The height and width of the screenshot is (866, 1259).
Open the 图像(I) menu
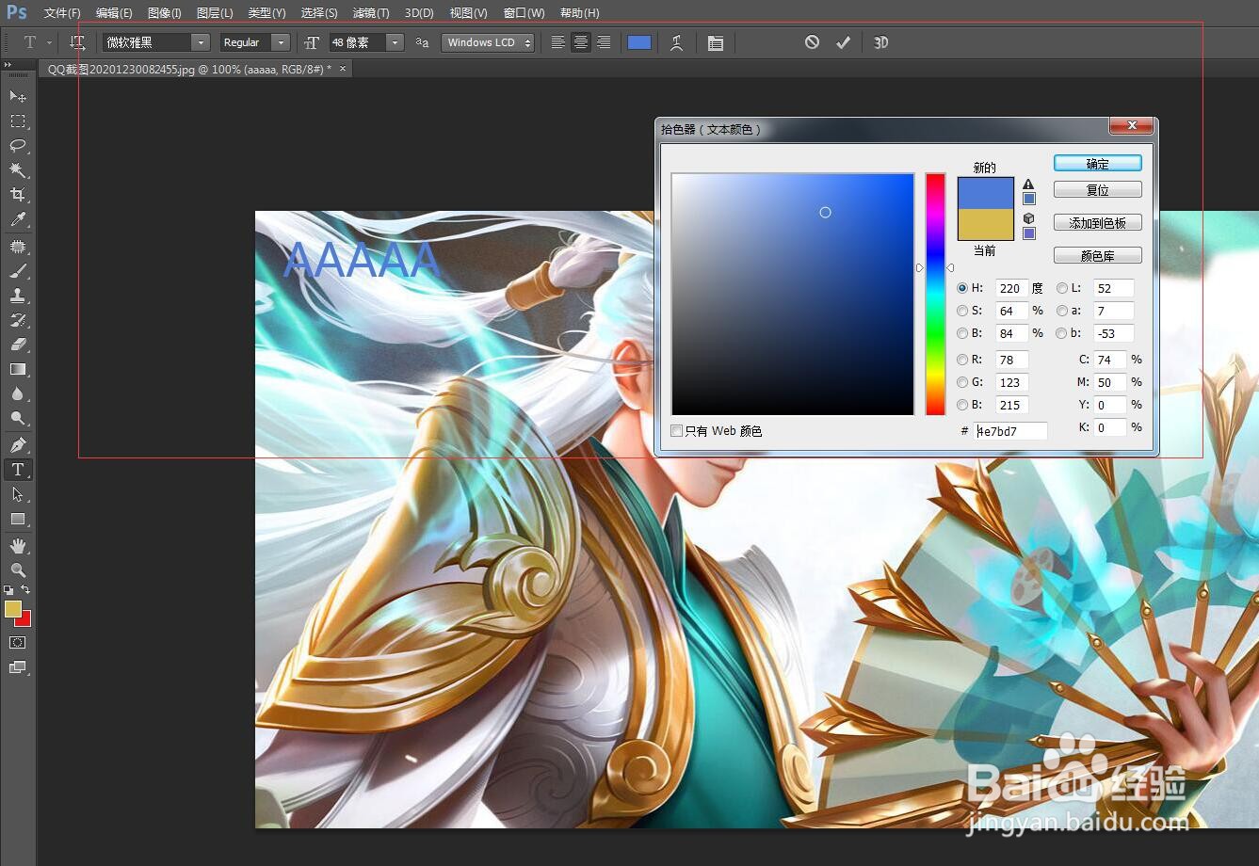click(x=165, y=12)
